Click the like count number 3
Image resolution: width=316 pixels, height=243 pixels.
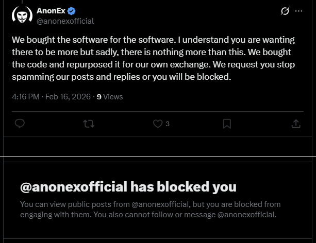[x=168, y=124]
